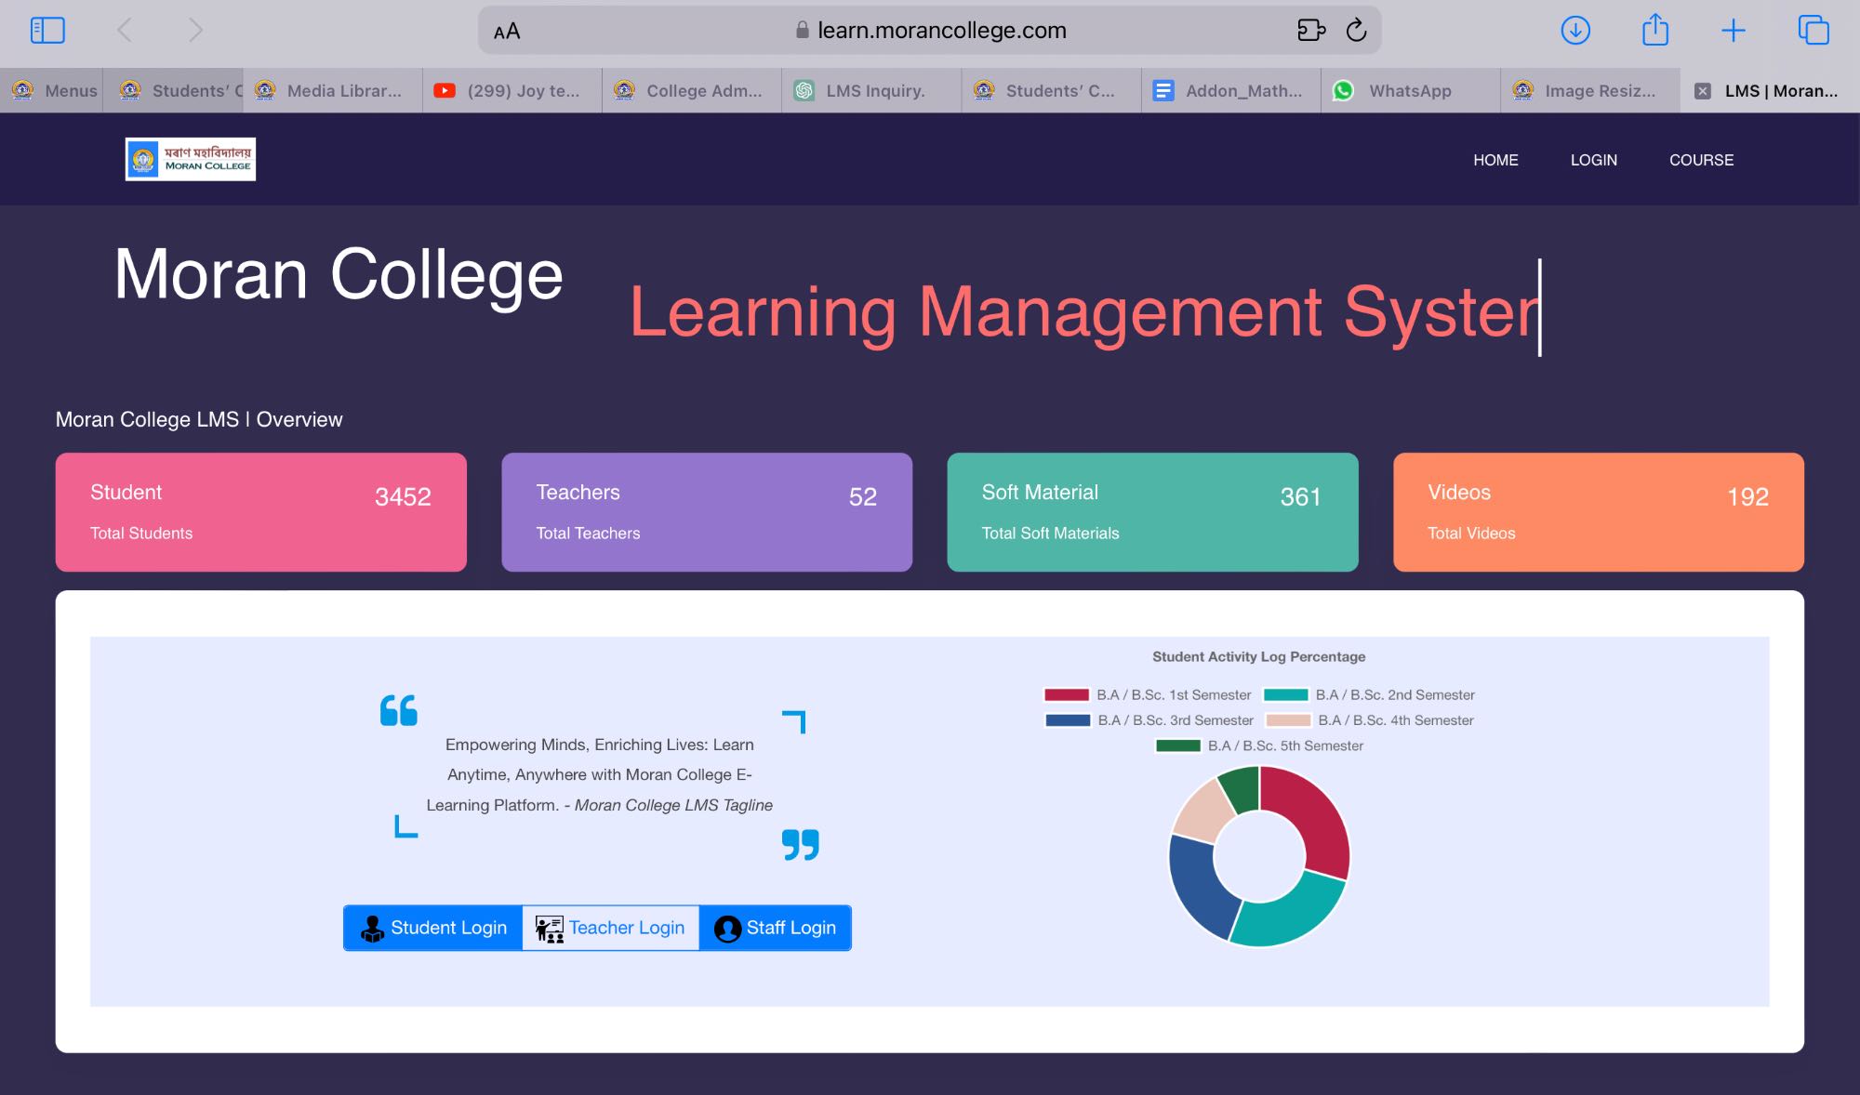Click the Moran College logo
This screenshot has height=1095, width=1860.
191,159
